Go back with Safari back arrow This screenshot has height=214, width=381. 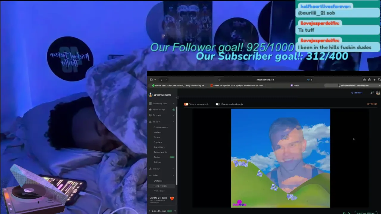pos(161,80)
